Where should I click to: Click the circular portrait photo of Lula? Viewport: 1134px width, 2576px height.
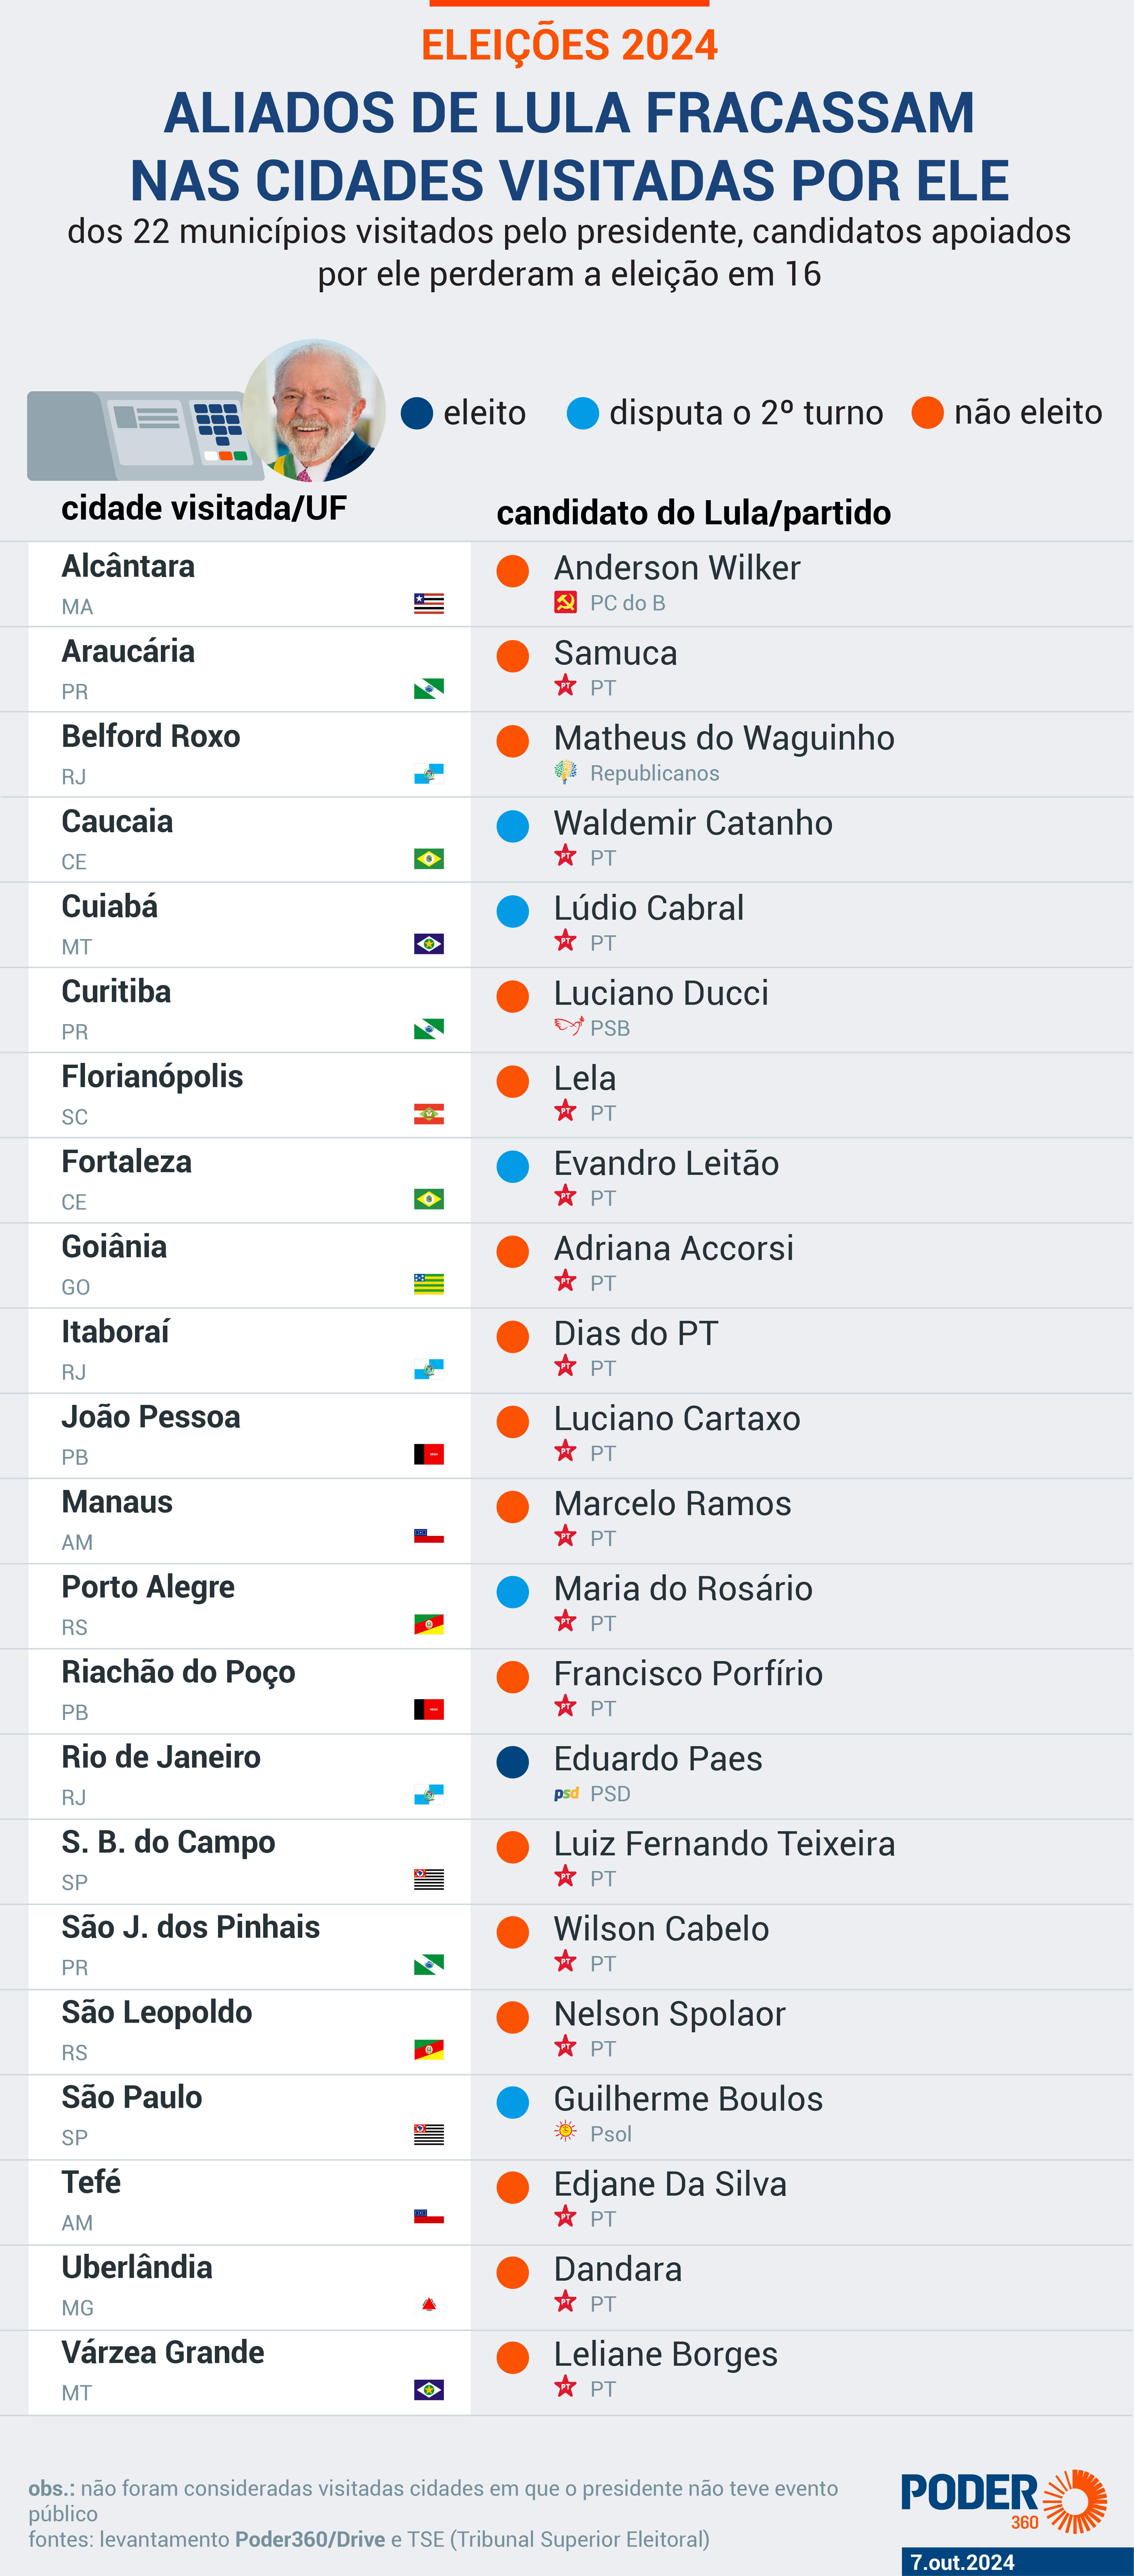click(314, 410)
